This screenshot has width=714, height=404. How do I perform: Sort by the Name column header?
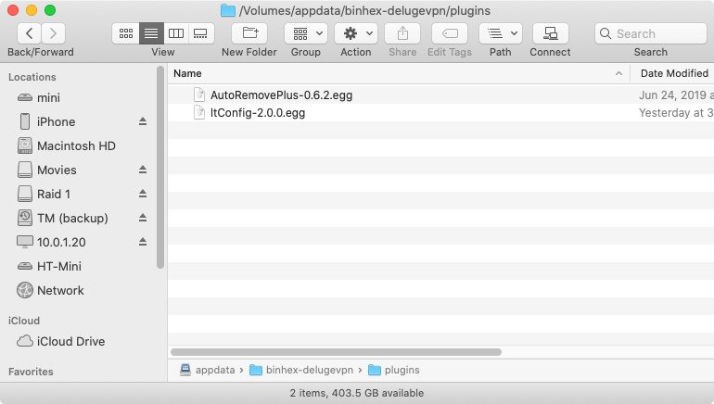[187, 73]
